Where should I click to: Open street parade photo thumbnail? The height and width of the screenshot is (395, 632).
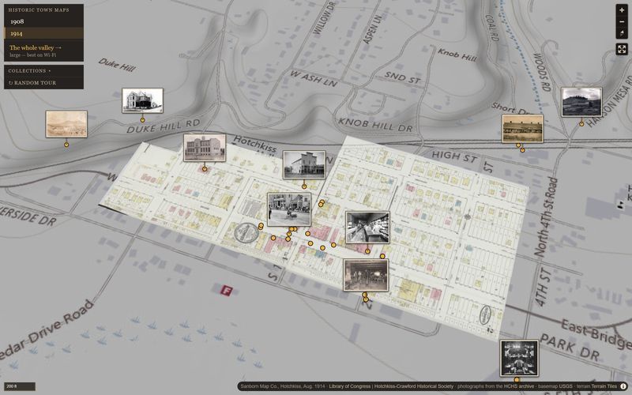[x=289, y=209]
